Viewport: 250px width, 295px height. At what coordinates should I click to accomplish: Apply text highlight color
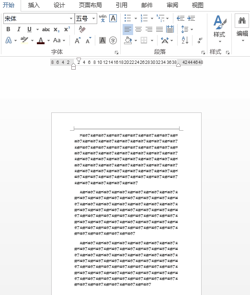click(x=24, y=40)
